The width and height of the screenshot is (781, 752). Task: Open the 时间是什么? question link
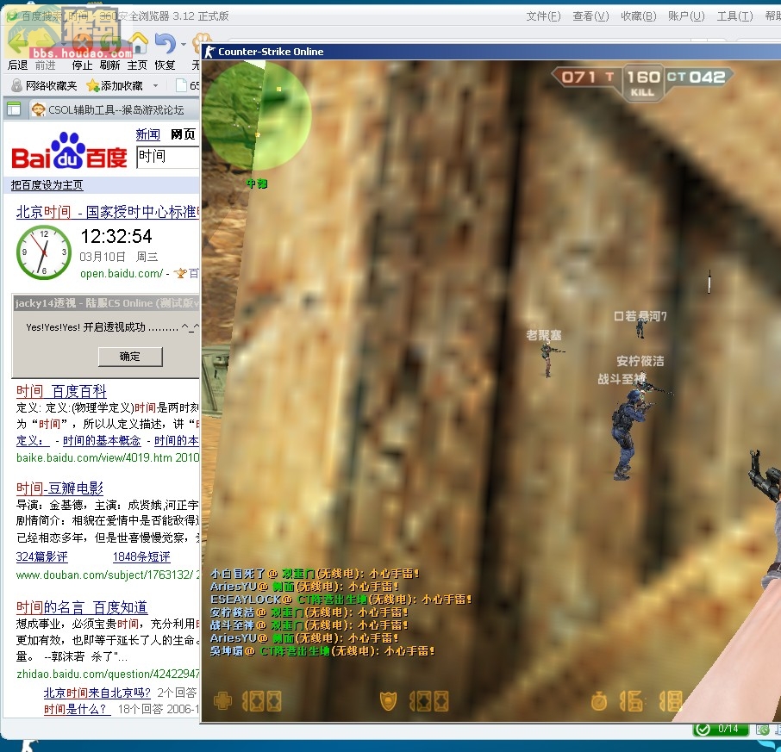pos(78,709)
